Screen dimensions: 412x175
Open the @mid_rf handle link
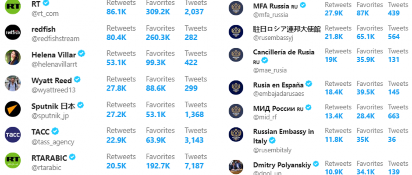(x=265, y=117)
